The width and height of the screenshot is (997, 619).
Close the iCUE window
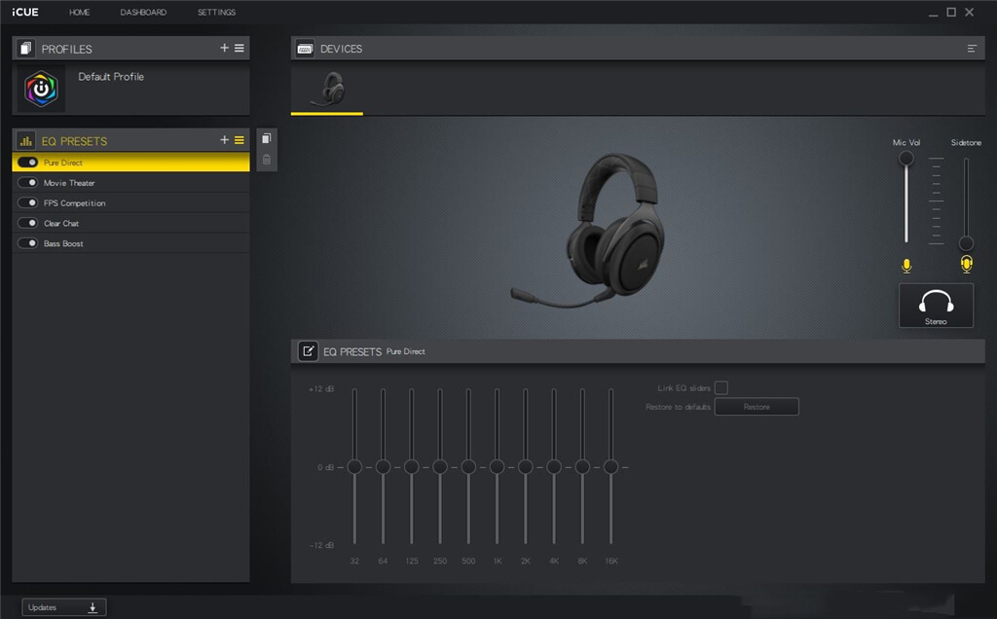tap(969, 12)
